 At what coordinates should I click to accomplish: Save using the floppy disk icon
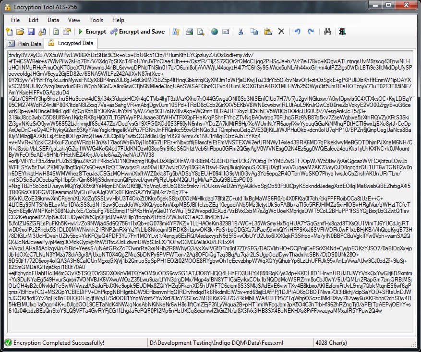click(31, 32)
